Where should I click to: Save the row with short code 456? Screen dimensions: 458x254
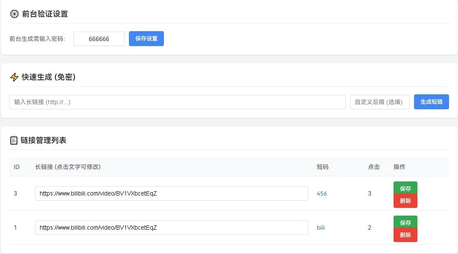click(x=405, y=188)
